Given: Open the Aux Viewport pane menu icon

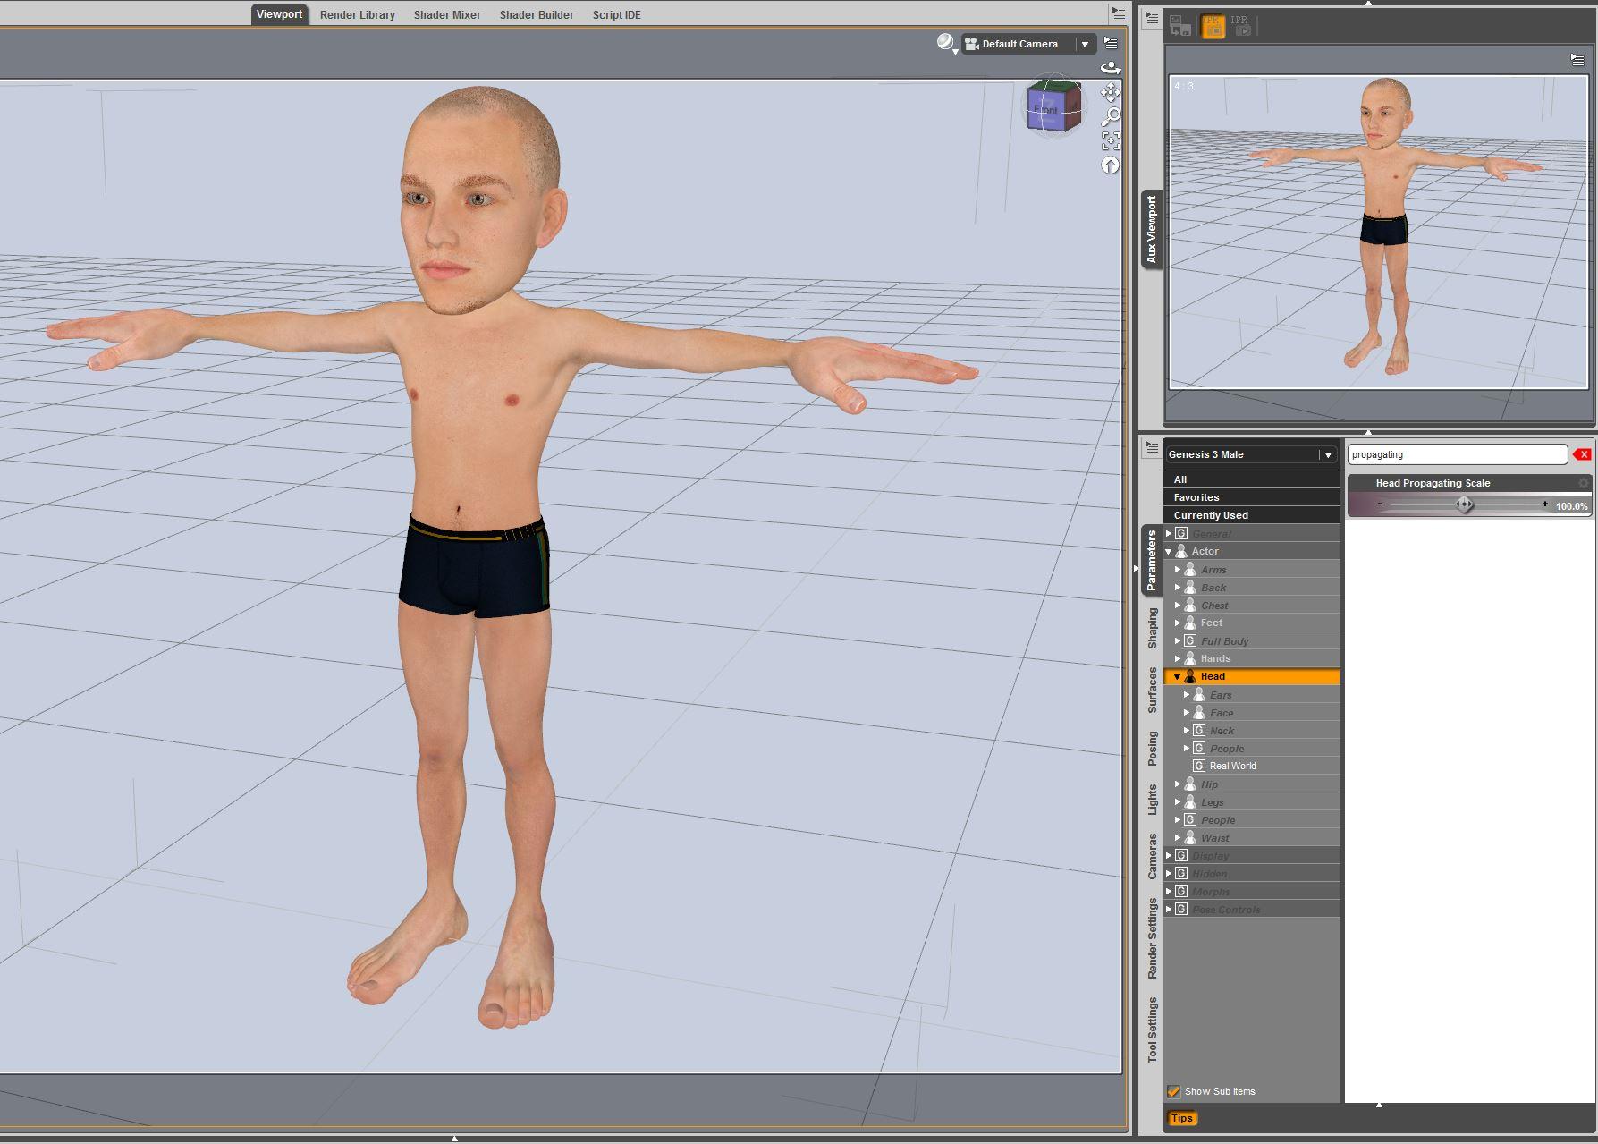Looking at the screenshot, I should tap(1152, 18).
